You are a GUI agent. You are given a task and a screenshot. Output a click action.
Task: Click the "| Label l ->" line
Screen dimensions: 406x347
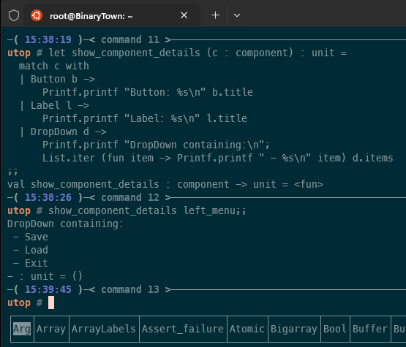tap(54, 105)
